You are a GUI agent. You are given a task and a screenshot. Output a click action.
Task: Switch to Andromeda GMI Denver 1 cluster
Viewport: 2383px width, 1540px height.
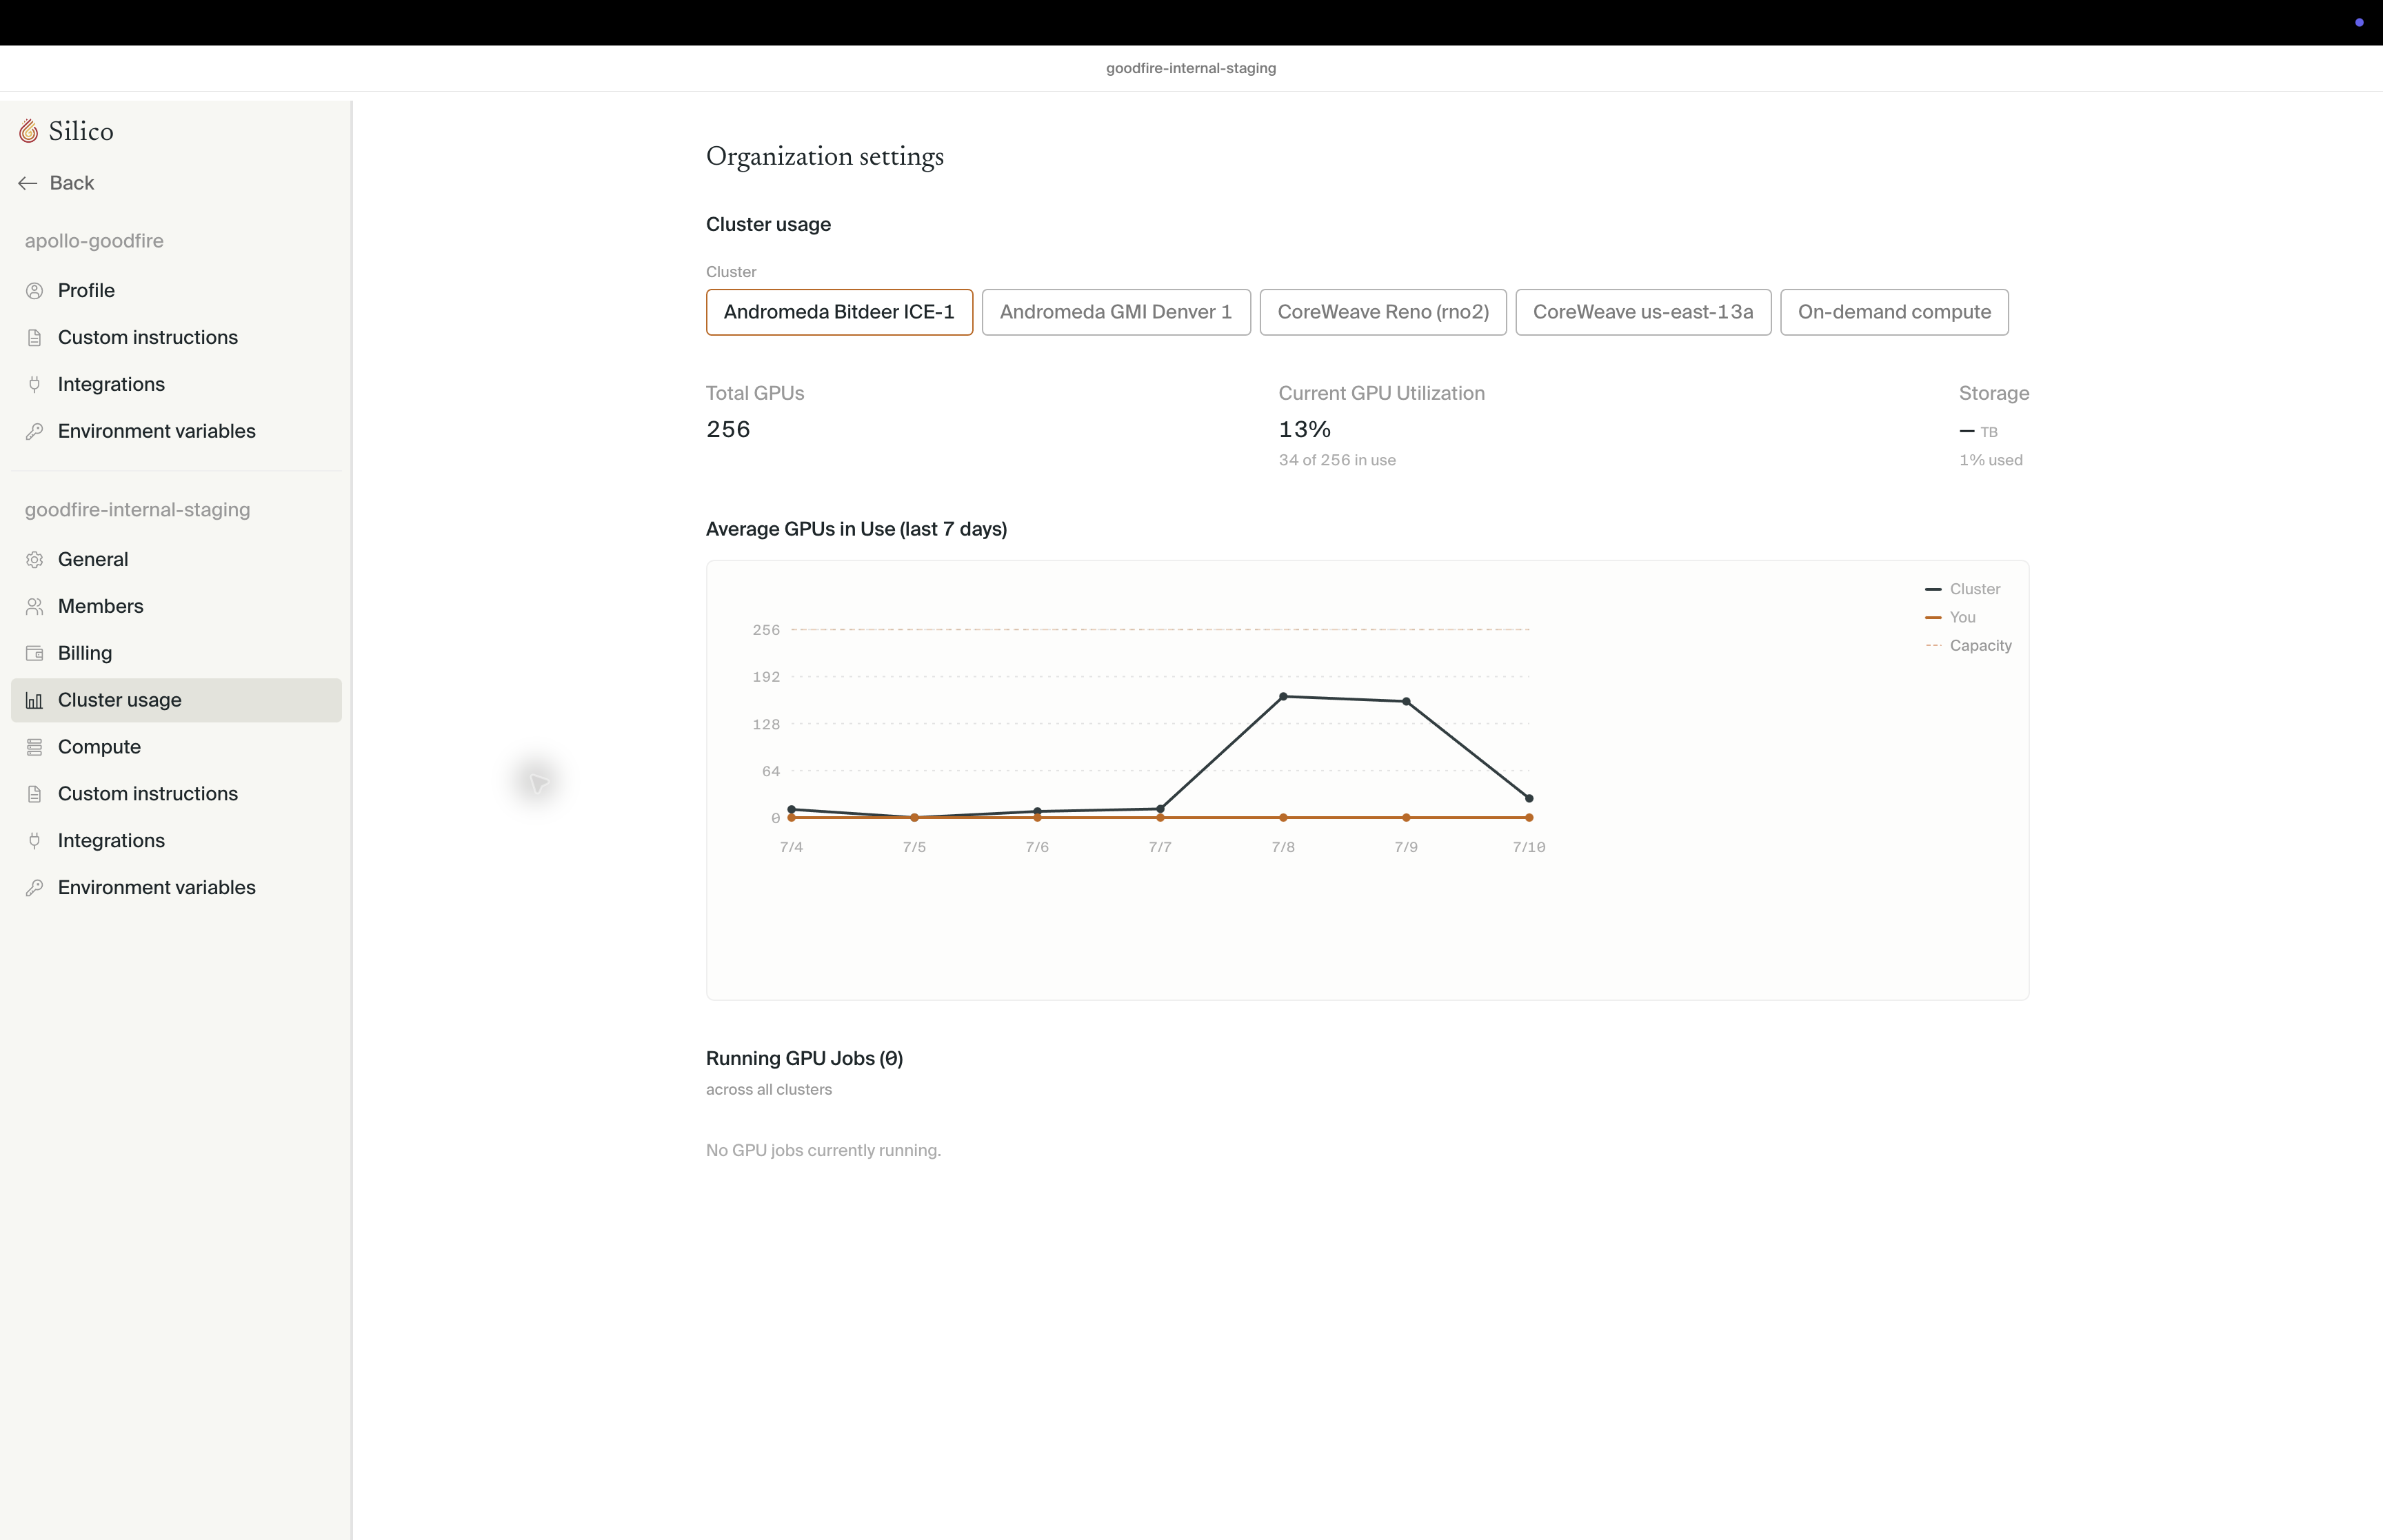(1116, 313)
